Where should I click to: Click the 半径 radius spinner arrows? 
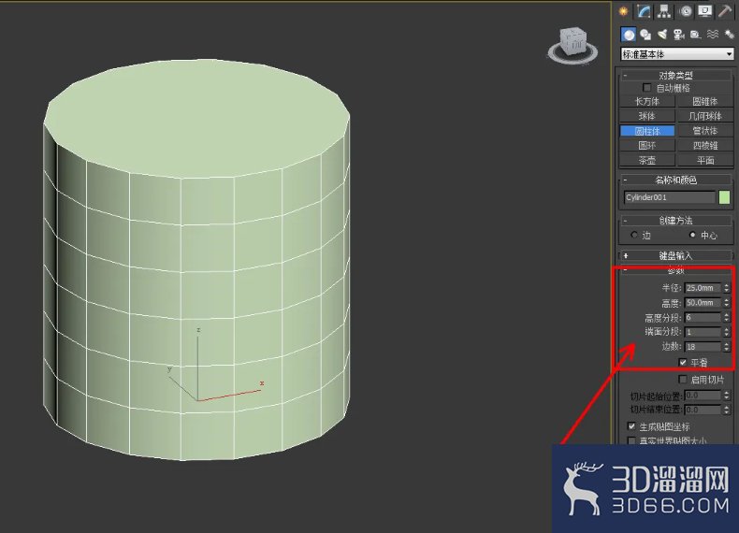(727, 288)
